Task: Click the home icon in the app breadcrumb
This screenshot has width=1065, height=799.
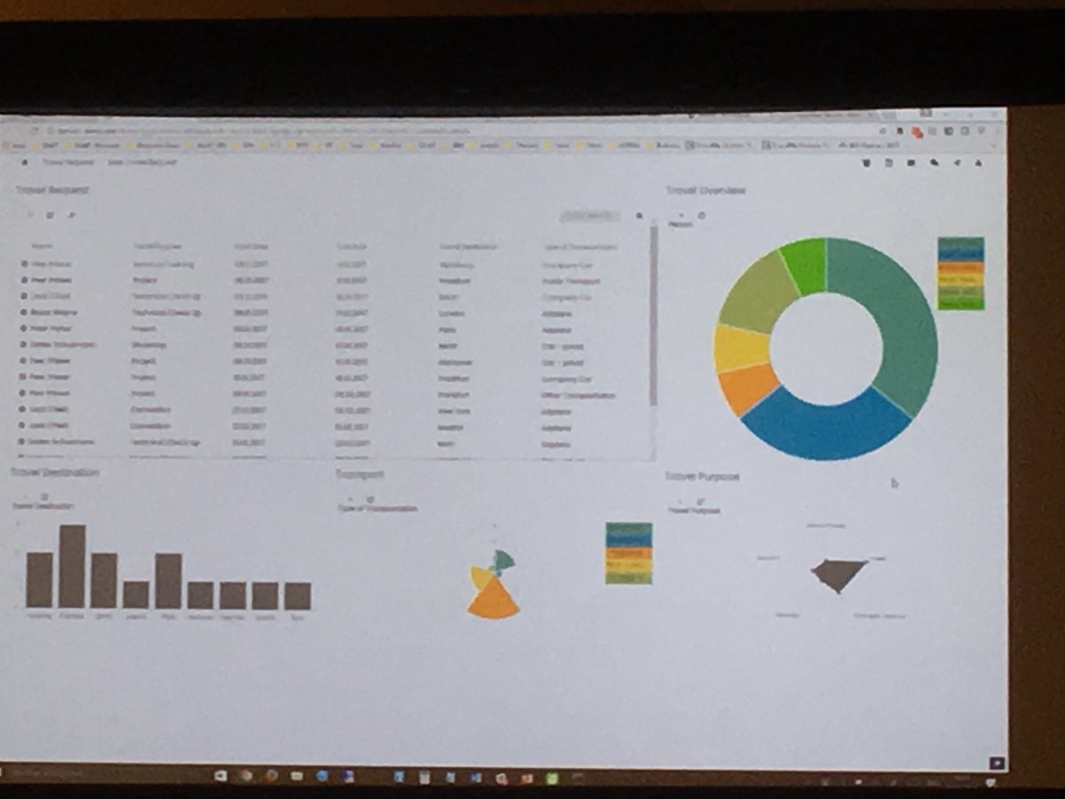Action: [x=25, y=162]
